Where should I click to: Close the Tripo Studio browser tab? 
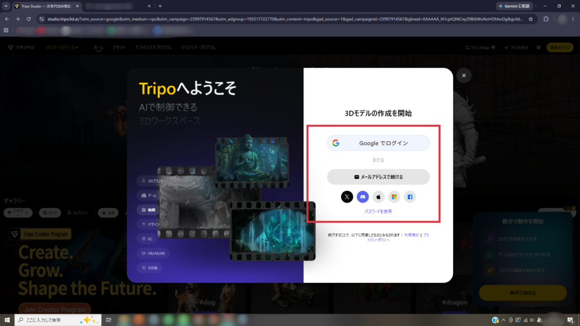(77, 6)
